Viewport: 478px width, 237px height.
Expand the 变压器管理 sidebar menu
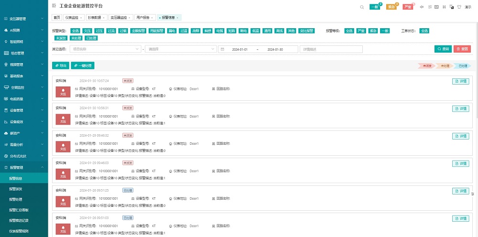click(24, 19)
